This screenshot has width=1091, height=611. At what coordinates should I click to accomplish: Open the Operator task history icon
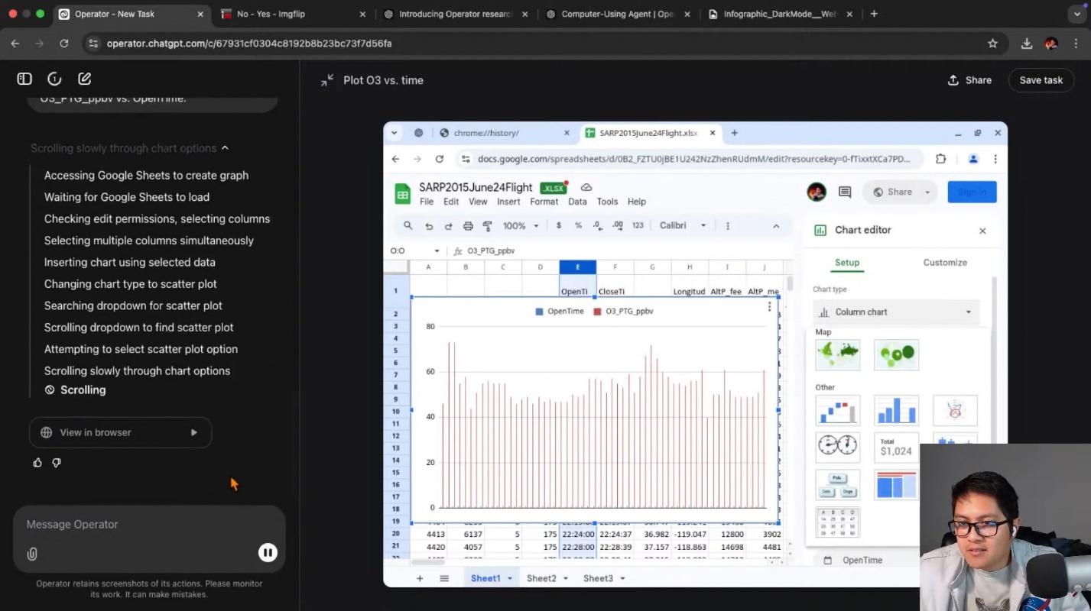[54, 79]
